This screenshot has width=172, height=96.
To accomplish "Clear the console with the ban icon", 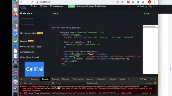I will click(25, 83).
